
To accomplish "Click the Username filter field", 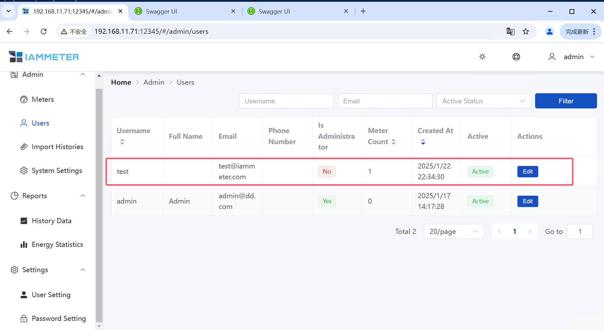I will click(x=286, y=101).
